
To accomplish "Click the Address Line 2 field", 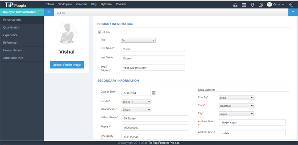I will pos(252,133).
